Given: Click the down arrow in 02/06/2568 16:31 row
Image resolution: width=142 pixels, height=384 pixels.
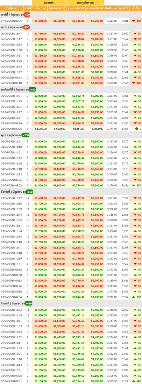Looking at the screenshot, I should (x=135, y=321).
